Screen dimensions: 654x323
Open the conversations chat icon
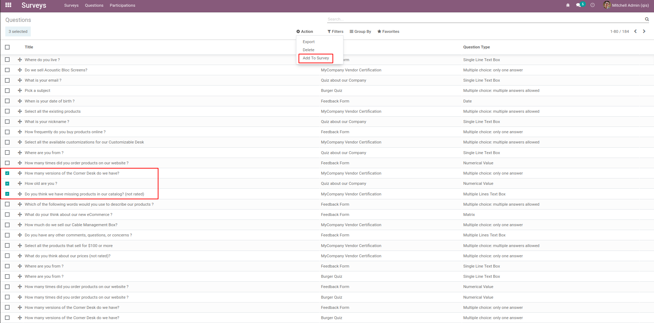pos(578,5)
